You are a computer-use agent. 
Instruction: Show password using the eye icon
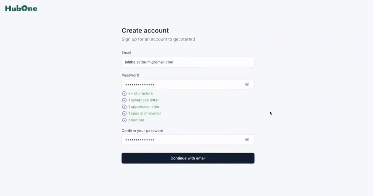point(247,85)
